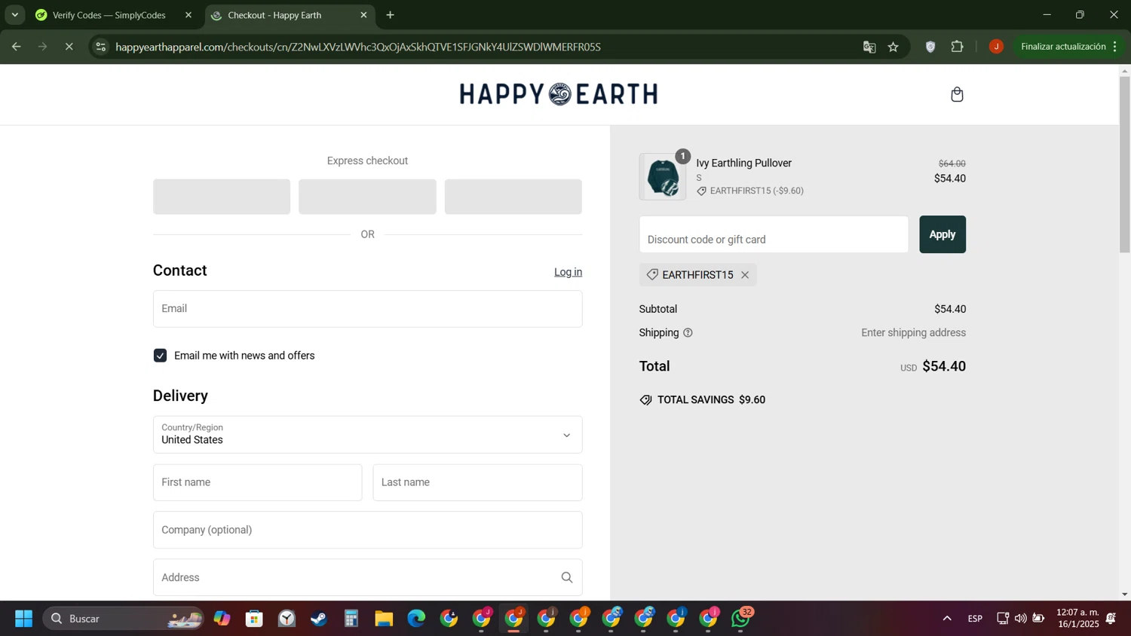Click the middle Express checkout placeholder button
Viewport: 1131px width, 636px height.
pyautogui.click(x=367, y=197)
